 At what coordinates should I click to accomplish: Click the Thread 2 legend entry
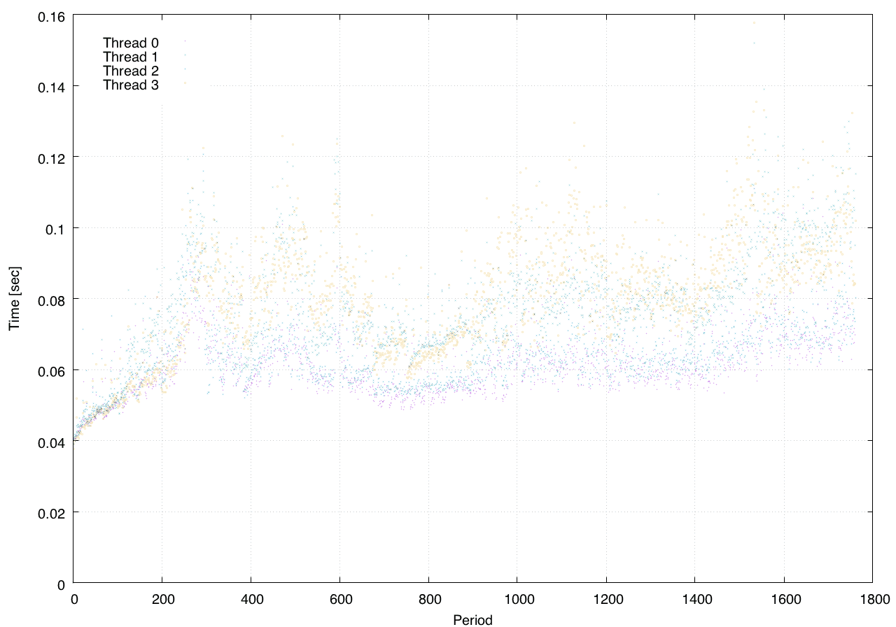pyautogui.click(x=131, y=71)
